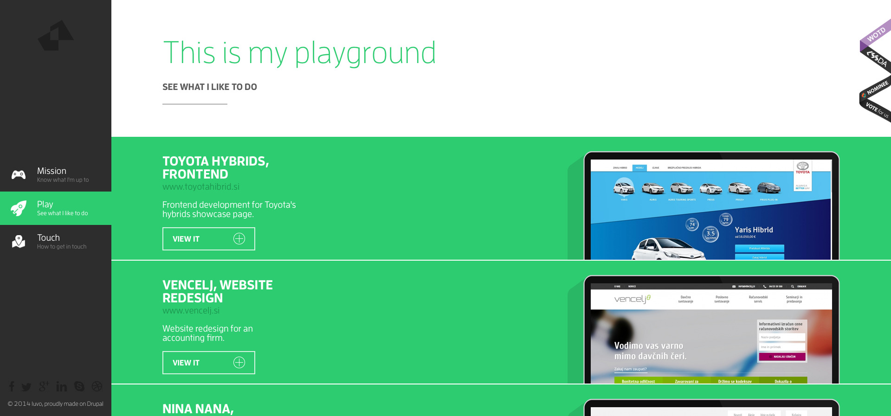Open the Skype social icon
Viewport: 891px width, 416px height.
pyautogui.click(x=79, y=386)
